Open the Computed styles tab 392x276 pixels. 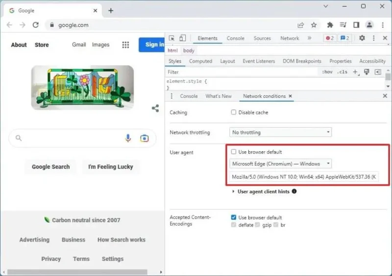[200, 61]
